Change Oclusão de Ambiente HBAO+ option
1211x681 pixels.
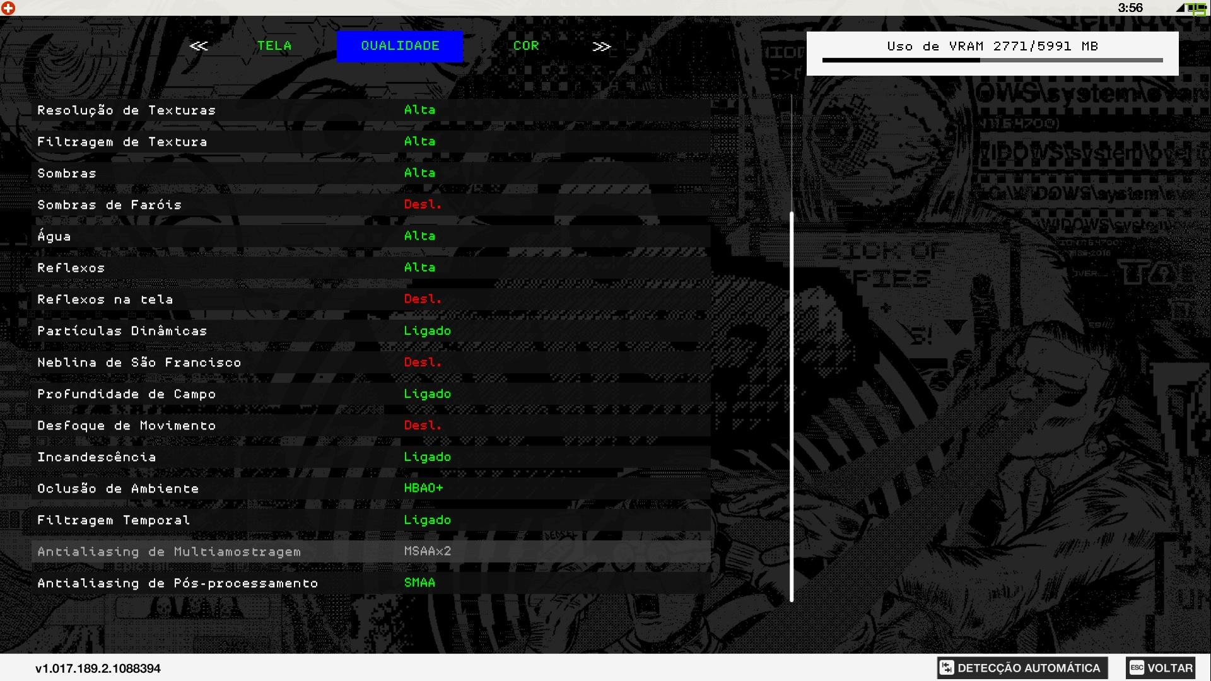[x=423, y=488]
